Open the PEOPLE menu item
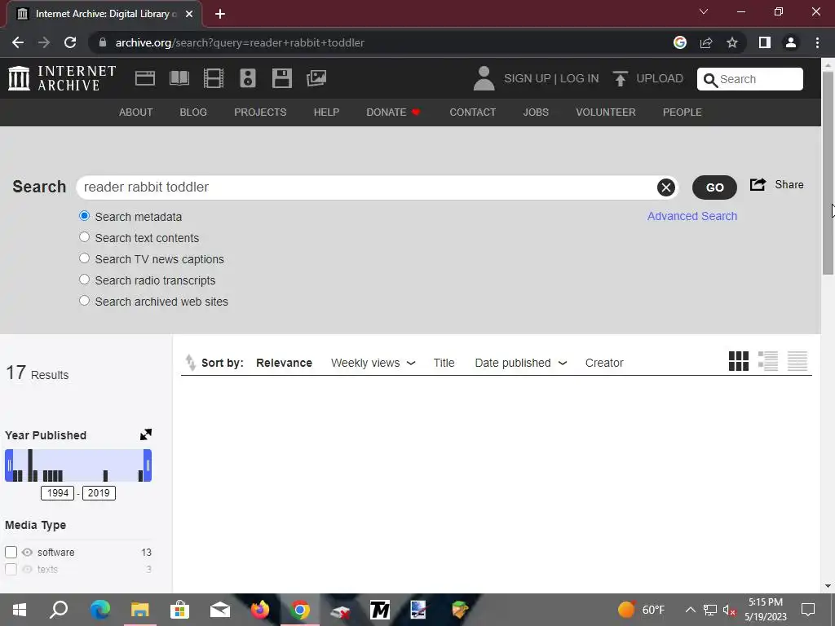The image size is (835, 626). coord(683,112)
